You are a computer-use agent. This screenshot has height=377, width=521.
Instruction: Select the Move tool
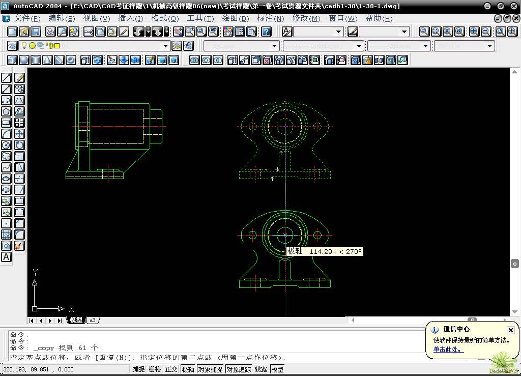19,134
